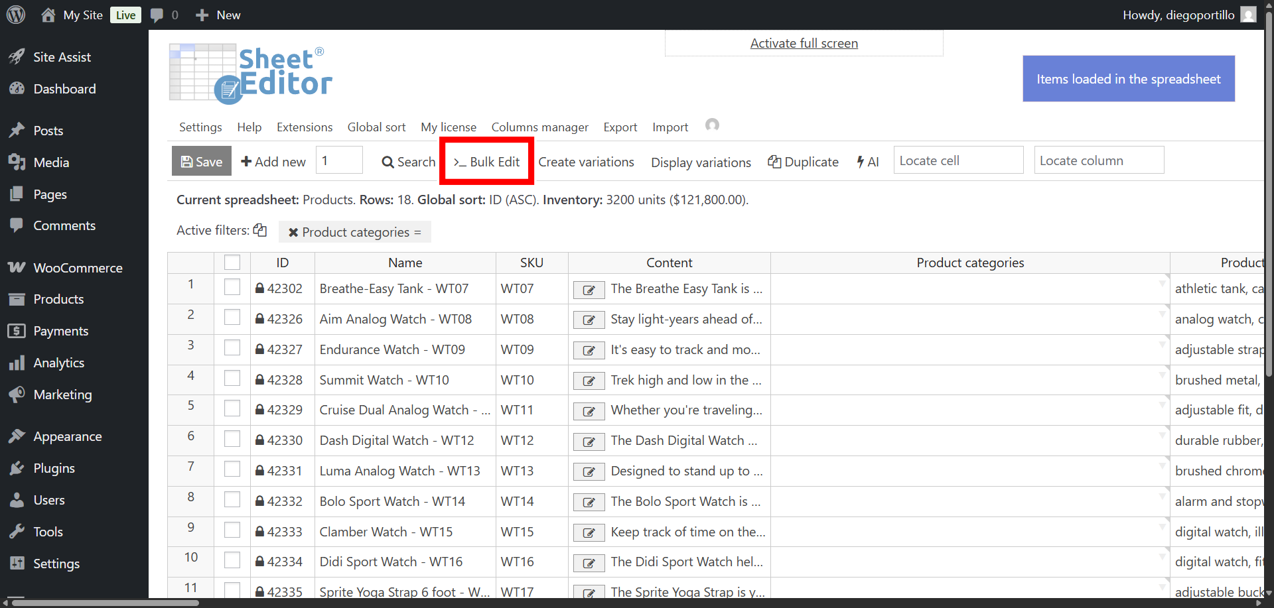Click into the Locate cell input field
Image resolution: width=1274 pixels, height=608 pixels.
pyautogui.click(x=957, y=160)
